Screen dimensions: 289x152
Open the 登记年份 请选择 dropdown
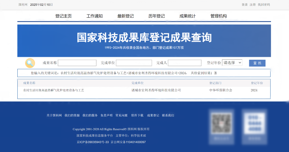[232, 63]
